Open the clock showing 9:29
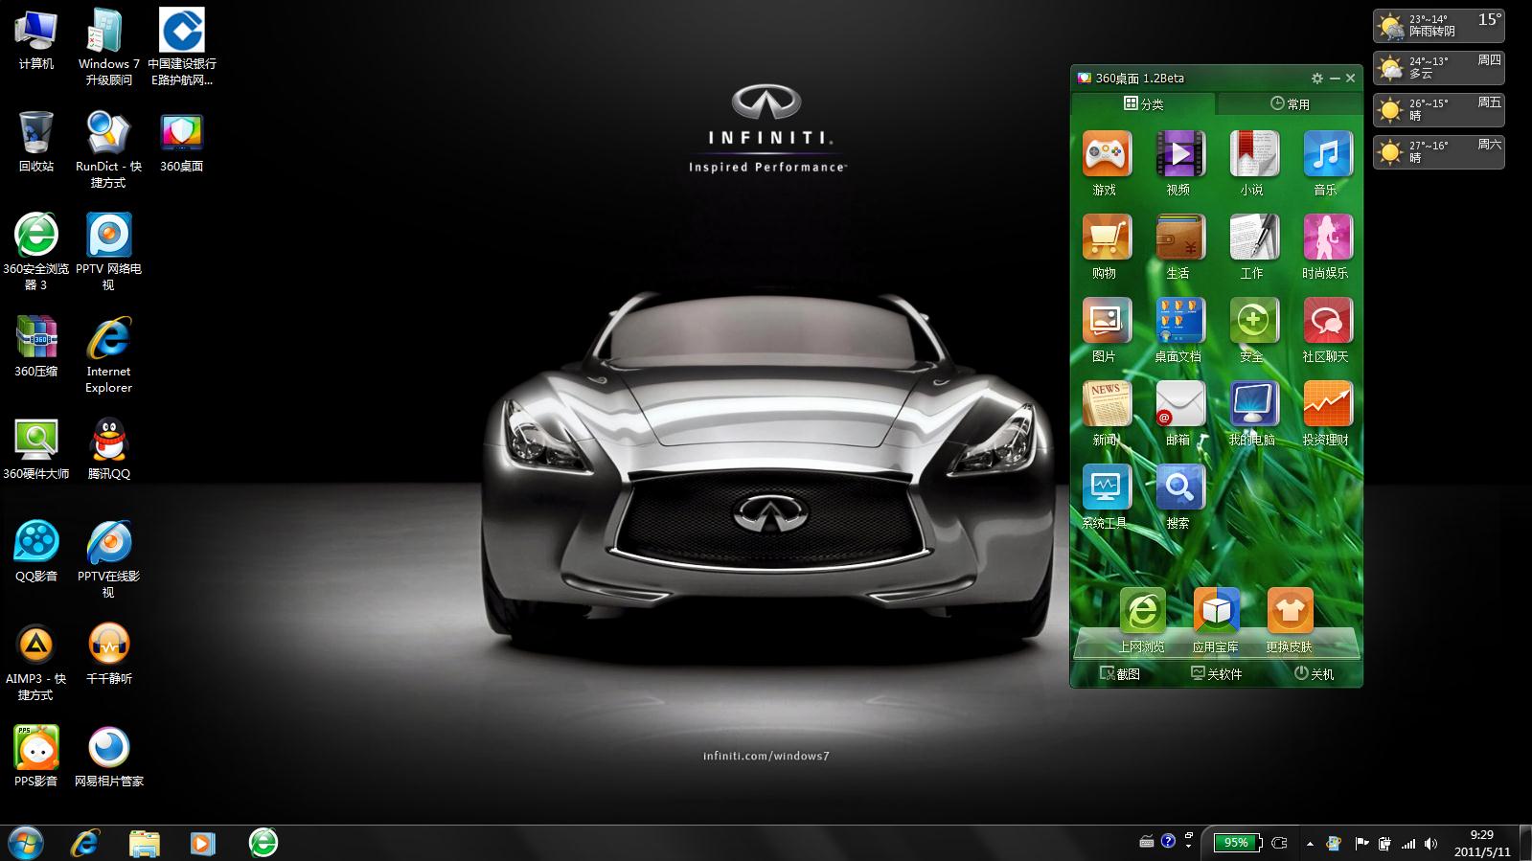The height and width of the screenshot is (861, 1532). (x=1481, y=843)
